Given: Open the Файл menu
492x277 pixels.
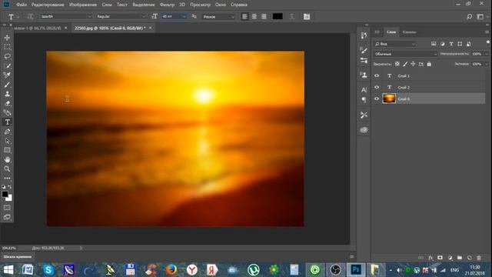Looking at the screenshot, I should click(x=22, y=5).
